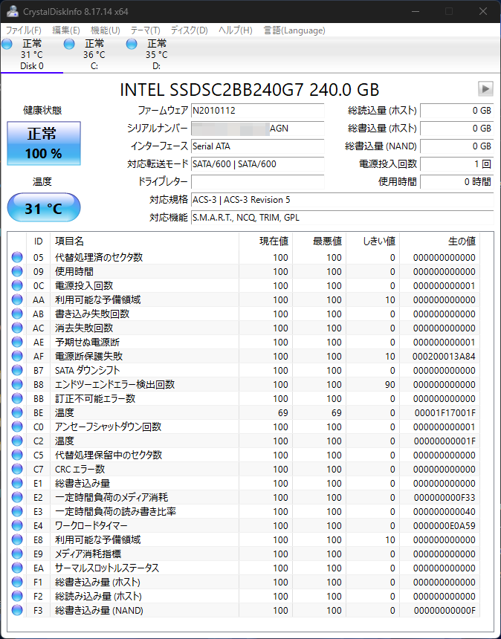This screenshot has width=501, height=639.
Task: Click raw value 0000000E0A59
Action: click(445, 526)
